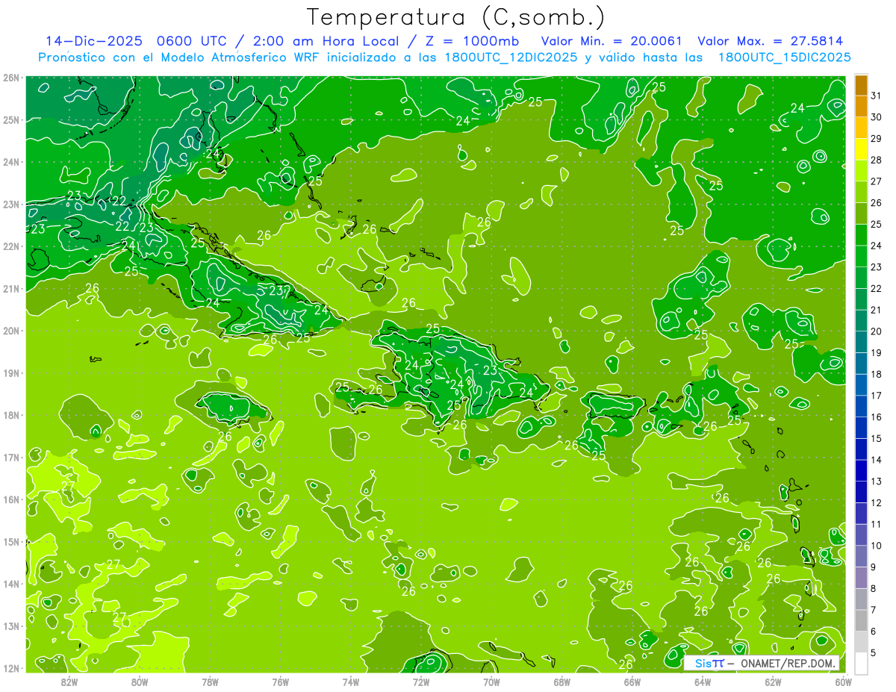
Task: Click the 60W longitude axis label
Action: [x=844, y=682]
